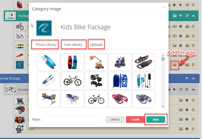The image size is (202, 139).
Task: Collapse the Packages group chevron
Action: [x=193, y=16]
